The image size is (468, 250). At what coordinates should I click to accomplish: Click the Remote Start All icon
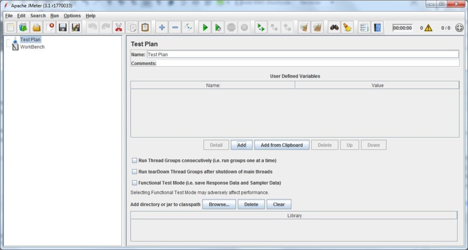click(261, 28)
